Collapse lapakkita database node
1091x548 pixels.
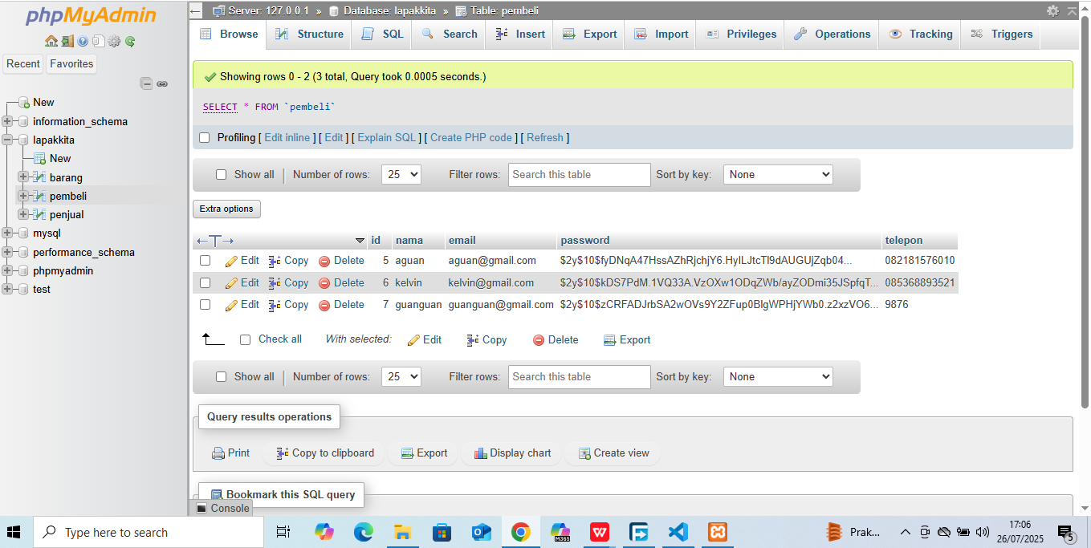click(7, 140)
